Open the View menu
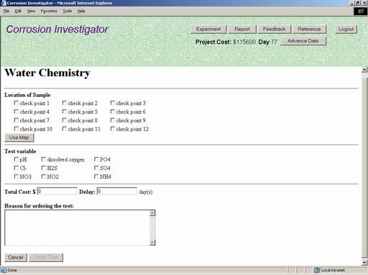The image size is (368, 275). (31, 11)
